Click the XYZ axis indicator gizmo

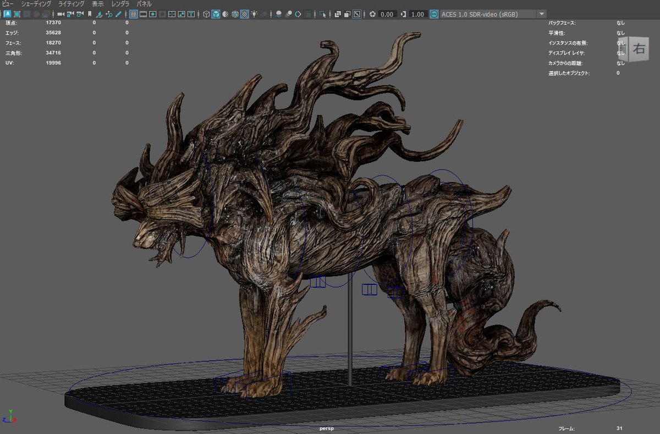(9, 415)
